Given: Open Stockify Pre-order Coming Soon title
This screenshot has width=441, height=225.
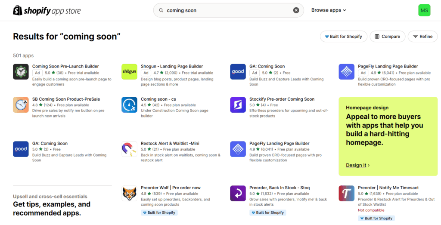Looking at the screenshot, I should coord(282,99).
